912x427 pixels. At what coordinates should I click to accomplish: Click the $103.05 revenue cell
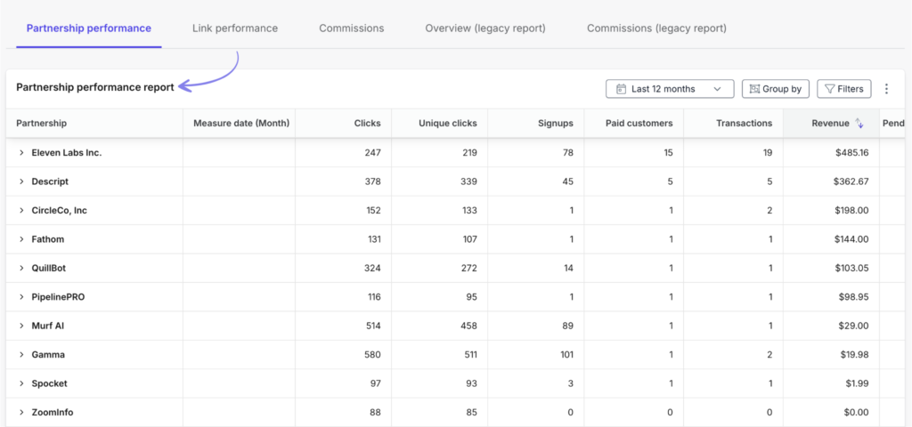831,269
